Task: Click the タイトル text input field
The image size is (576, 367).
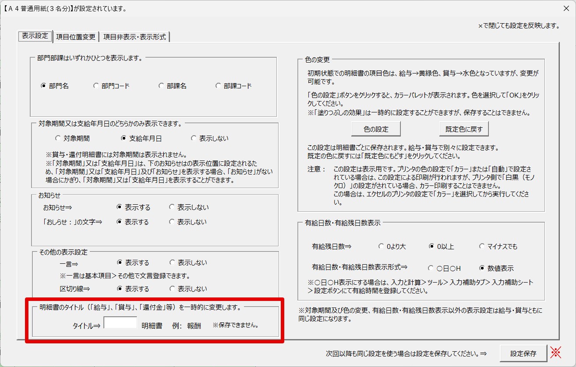Action: coord(120,323)
